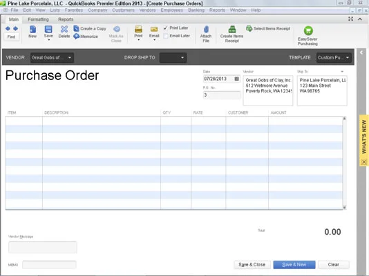Open the Window menu

(238, 10)
